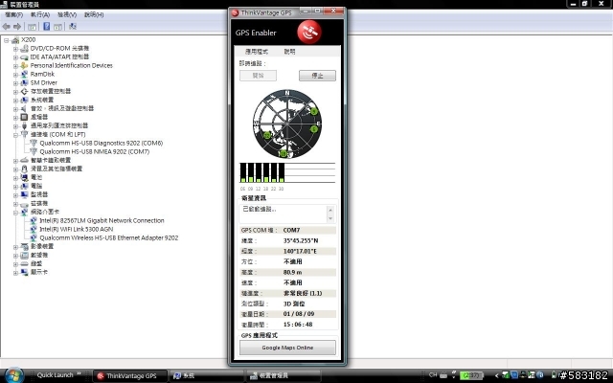Switch to the ThinkVantage GPS taskbar button
613x383 pixels.
[130, 375]
